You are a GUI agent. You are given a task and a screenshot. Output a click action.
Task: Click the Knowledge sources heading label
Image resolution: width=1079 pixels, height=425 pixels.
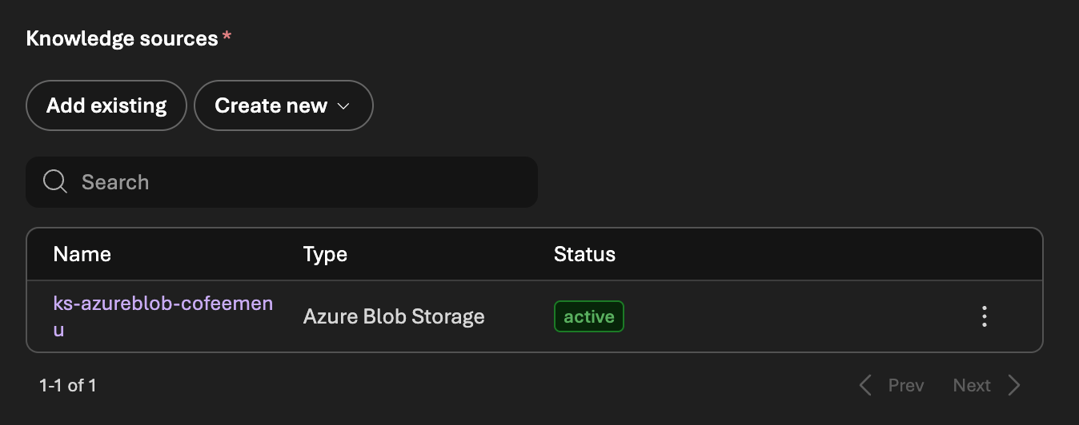pyautogui.click(x=122, y=38)
